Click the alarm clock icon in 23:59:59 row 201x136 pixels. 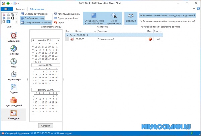[x=72, y=39]
